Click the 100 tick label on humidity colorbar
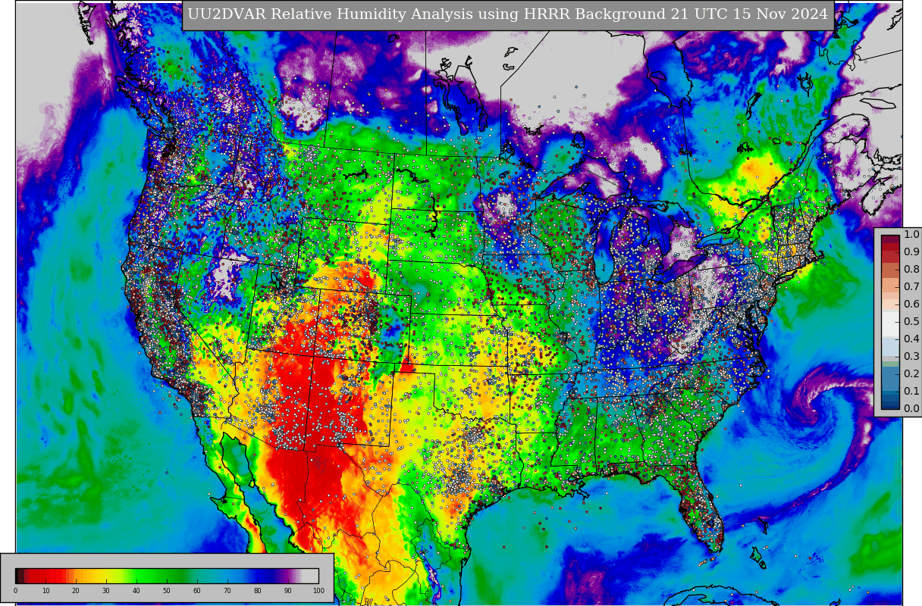 point(318,591)
